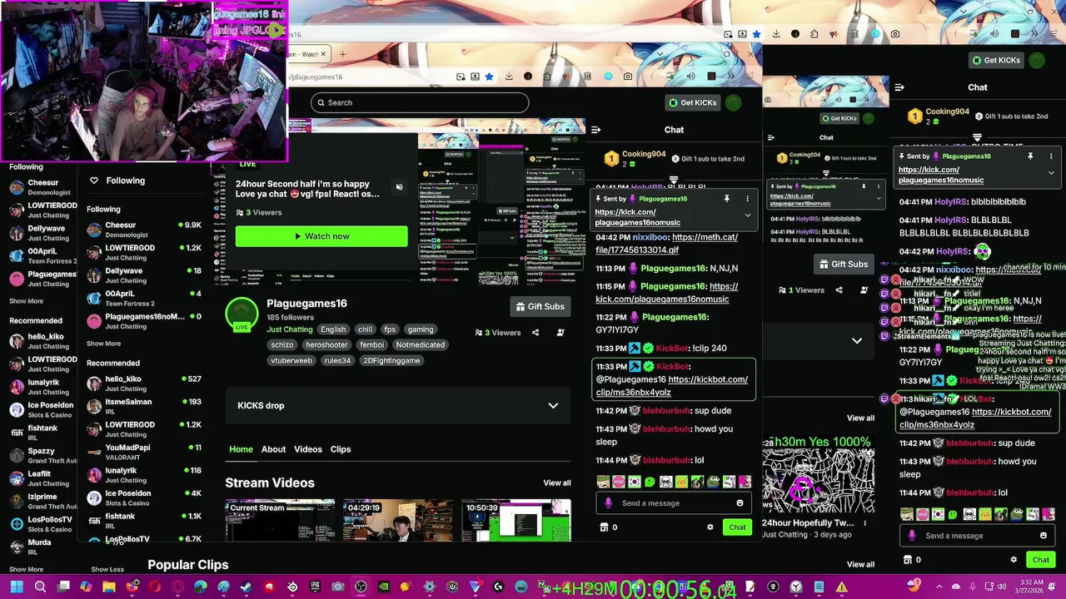Toggle pin on main window pinned message
This screenshot has width=1066, height=599.
click(x=726, y=199)
